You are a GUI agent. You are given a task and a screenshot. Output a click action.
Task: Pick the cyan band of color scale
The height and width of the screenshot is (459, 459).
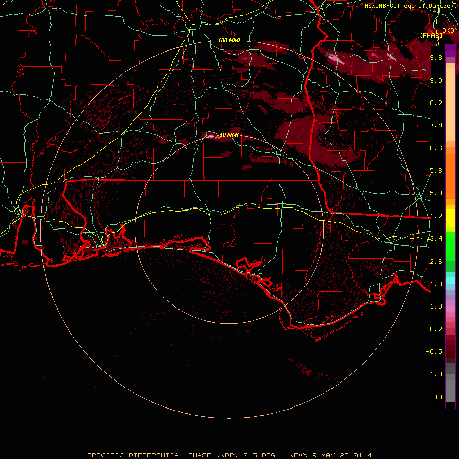point(450,280)
